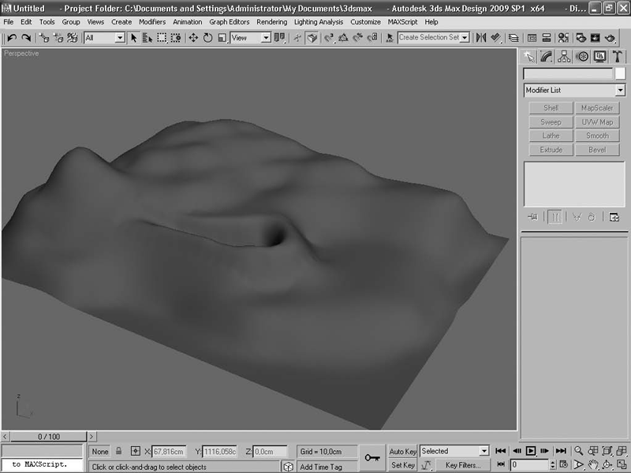Screen dimensions: 631x473
Task: Toggle Auto Key animation mode
Action: 403,452
